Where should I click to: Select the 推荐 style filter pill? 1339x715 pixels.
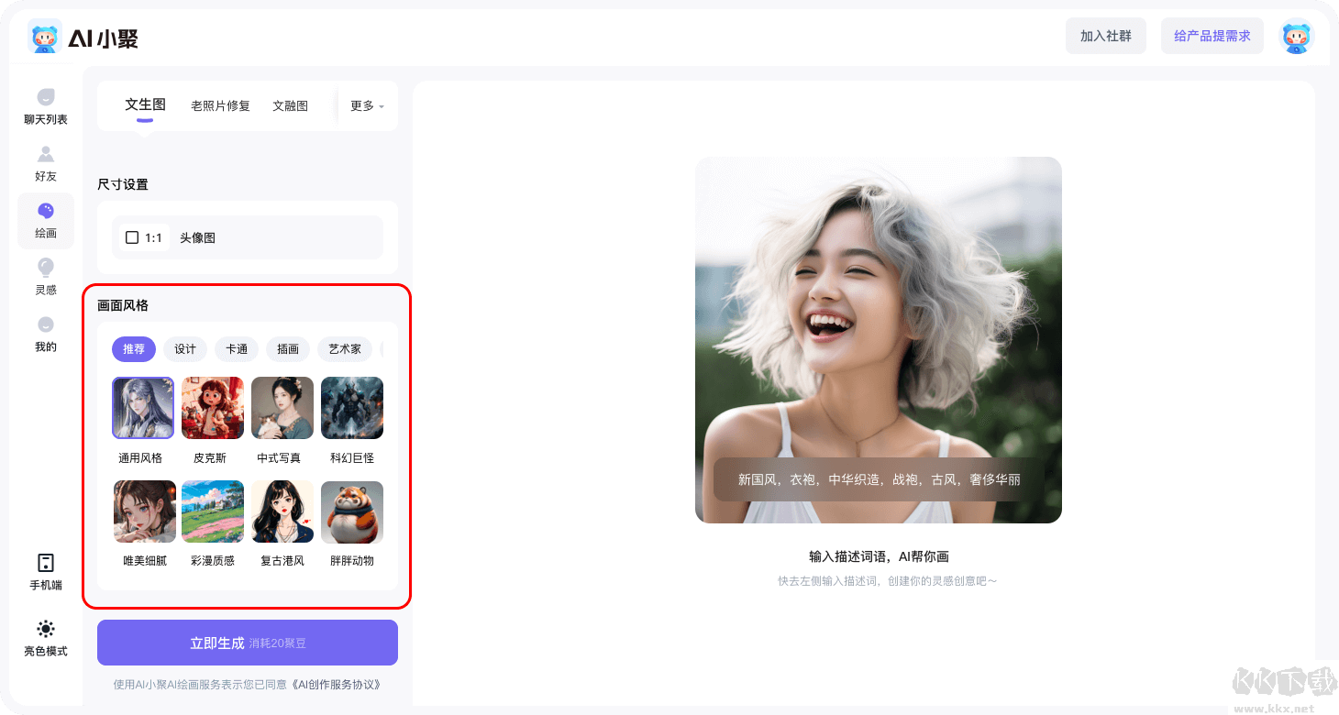click(133, 349)
